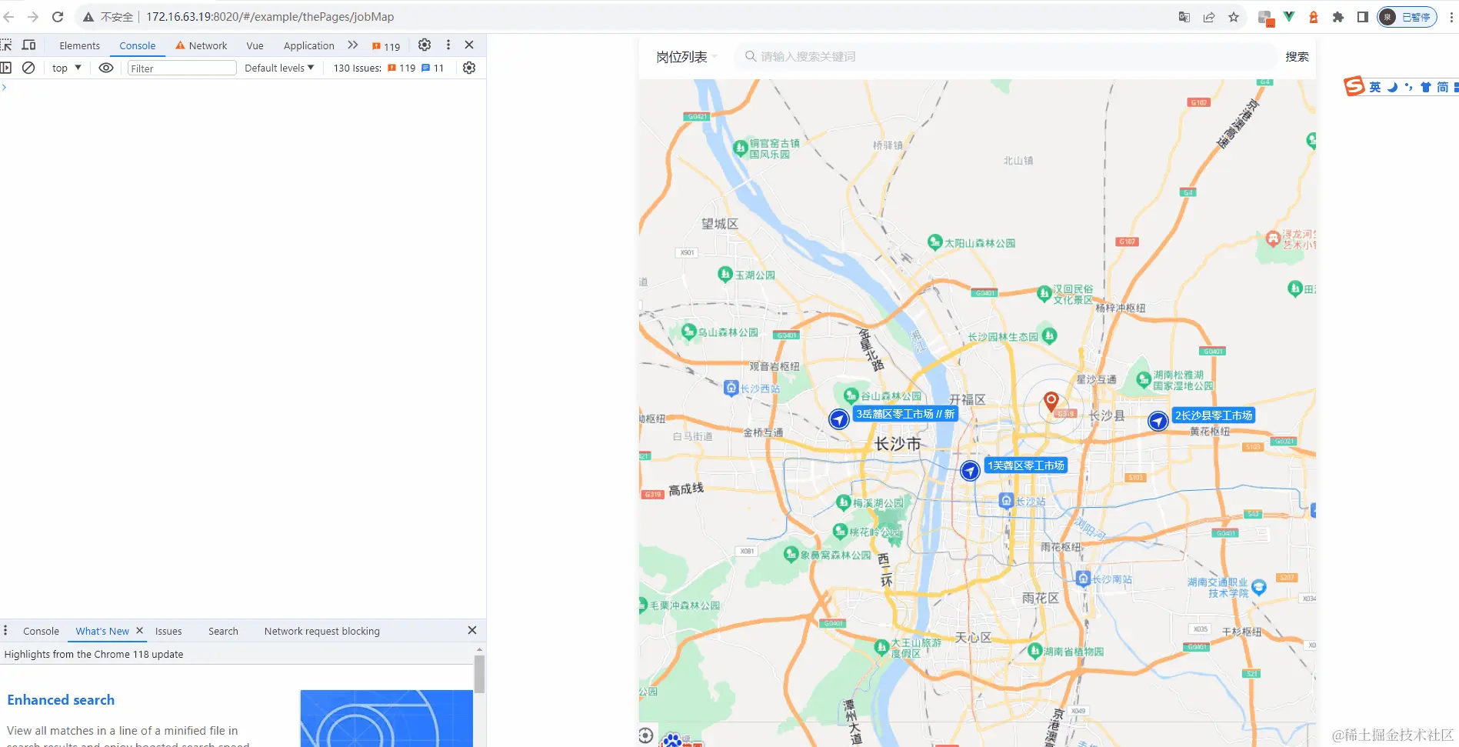Create a live expression with the eye icon

(106, 68)
